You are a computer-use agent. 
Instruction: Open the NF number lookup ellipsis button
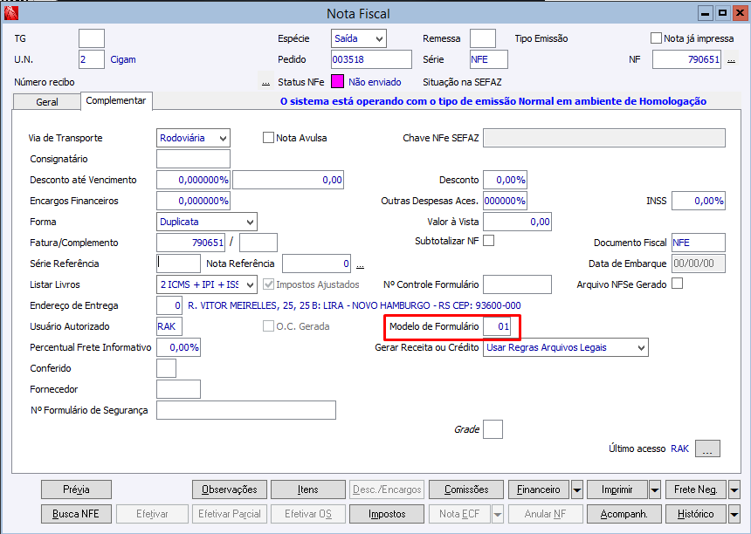point(731,60)
